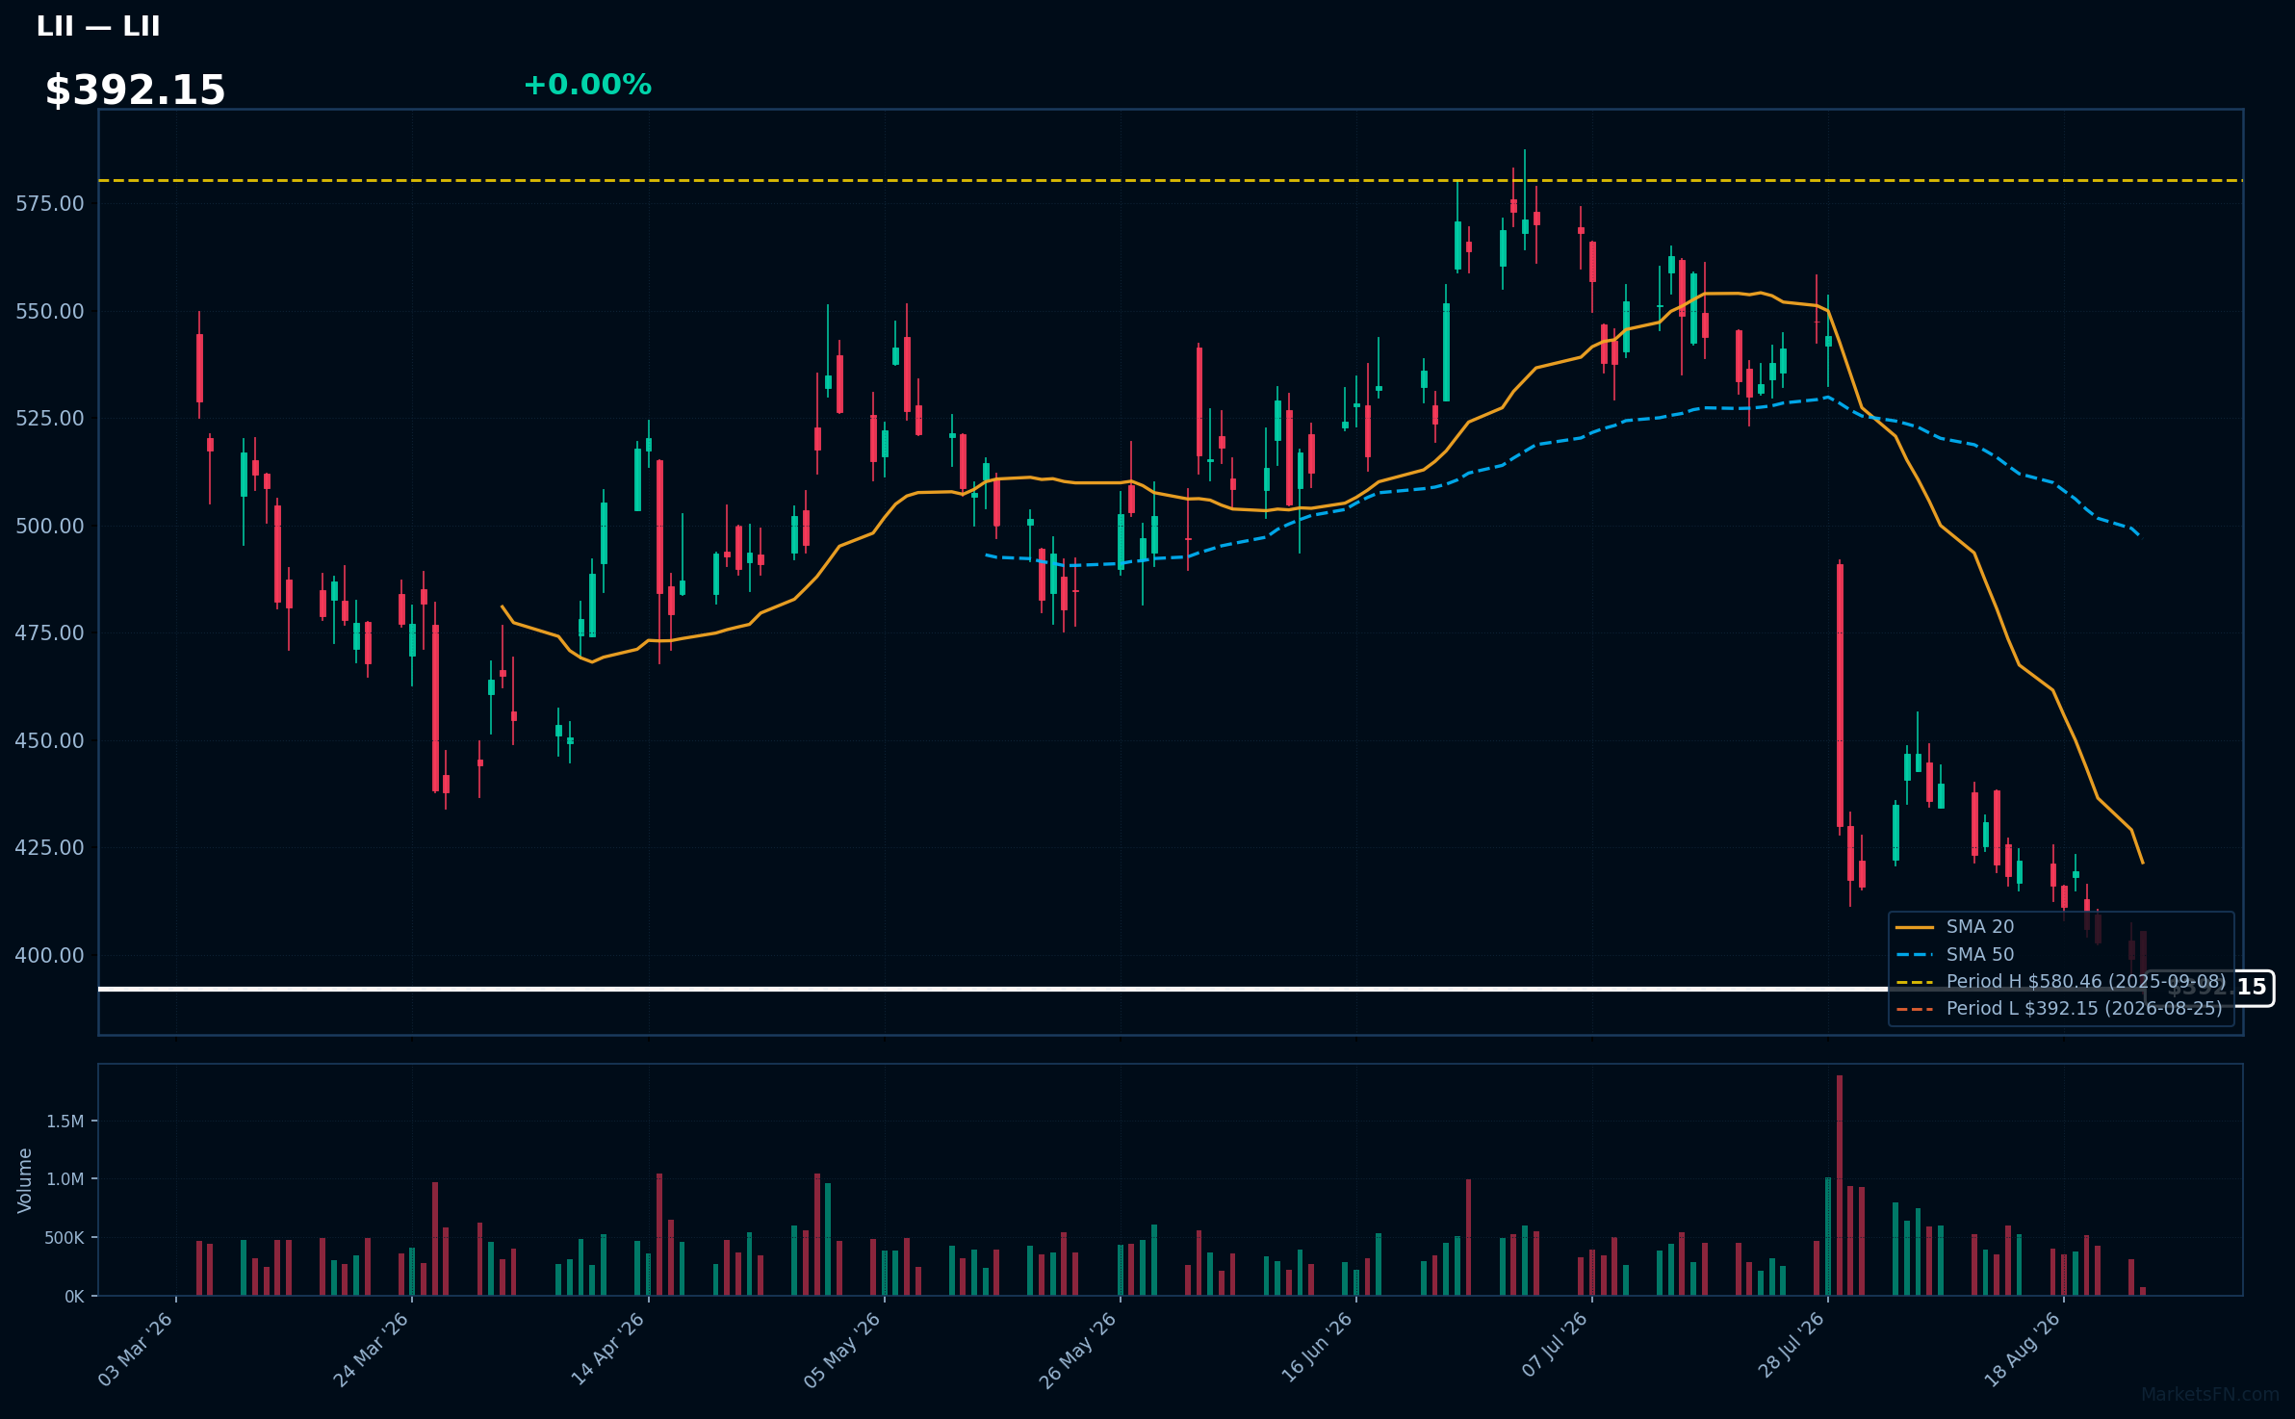Click the Volume axis title
Image resolution: width=2295 pixels, height=1419 pixels.
25,1180
